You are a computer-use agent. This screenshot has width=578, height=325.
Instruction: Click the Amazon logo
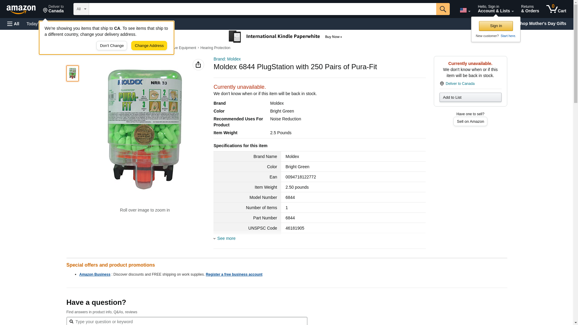click(x=21, y=9)
